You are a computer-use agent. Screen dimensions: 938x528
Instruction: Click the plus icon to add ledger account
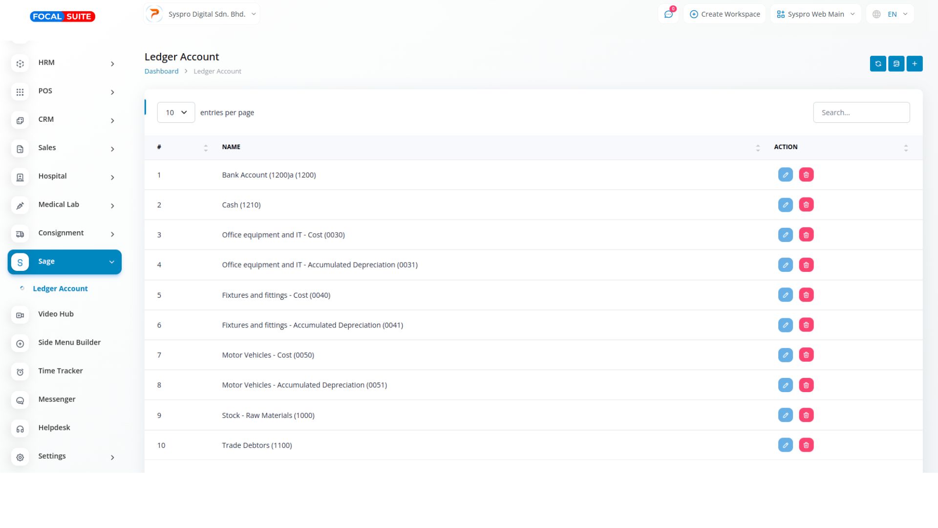coord(914,64)
